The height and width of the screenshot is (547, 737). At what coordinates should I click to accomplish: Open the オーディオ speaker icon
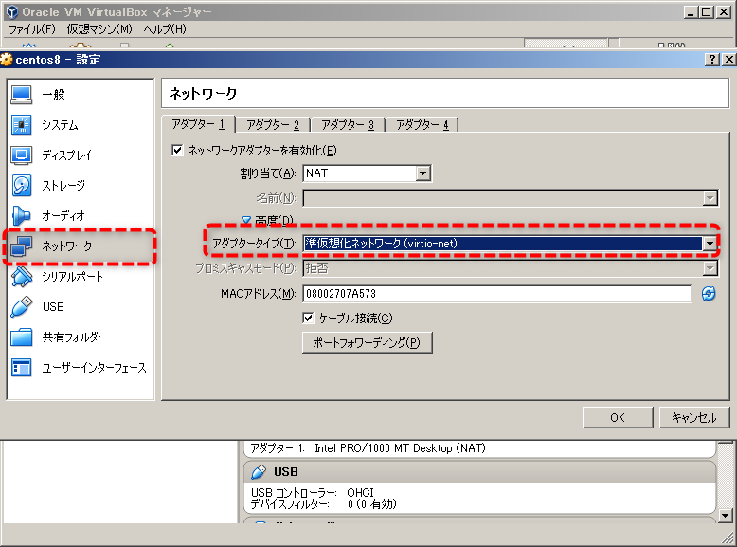click(x=22, y=215)
